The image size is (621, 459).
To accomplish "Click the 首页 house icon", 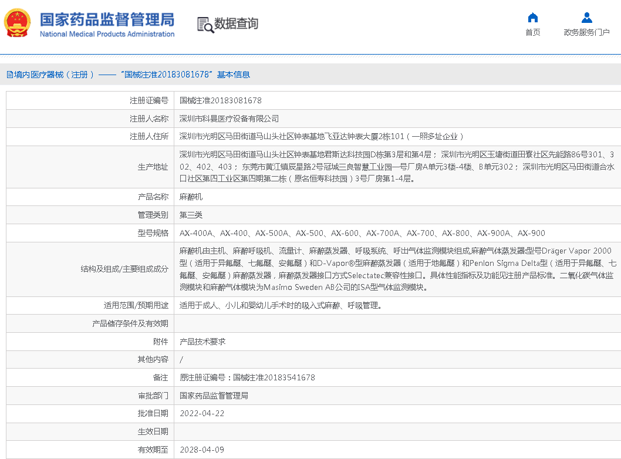I will click(x=532, y=17).
